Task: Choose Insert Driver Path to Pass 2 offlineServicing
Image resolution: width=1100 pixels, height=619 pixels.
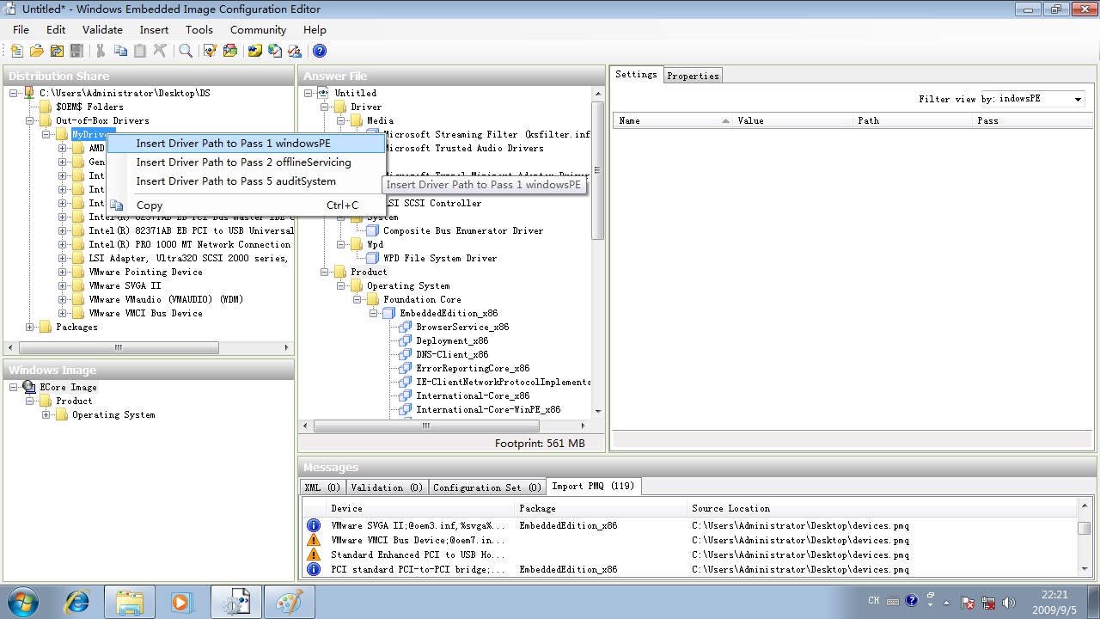Action: (x=246, y=162)
